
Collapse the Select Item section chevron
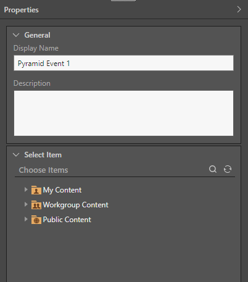coord(16,155)
